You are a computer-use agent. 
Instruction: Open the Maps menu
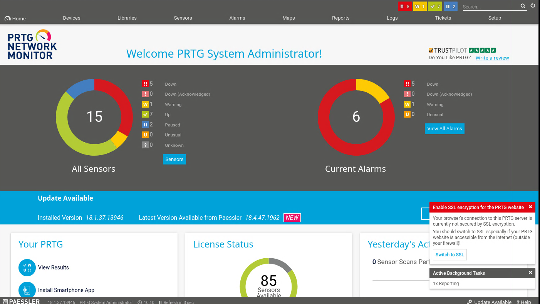[288, 18]
